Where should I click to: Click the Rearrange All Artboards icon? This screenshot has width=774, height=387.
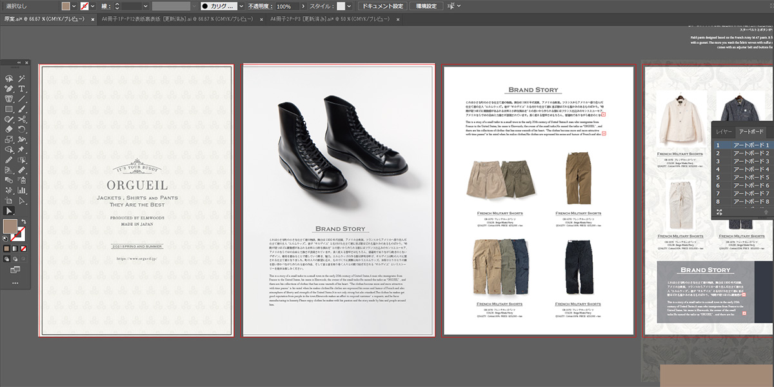(719, 212)
